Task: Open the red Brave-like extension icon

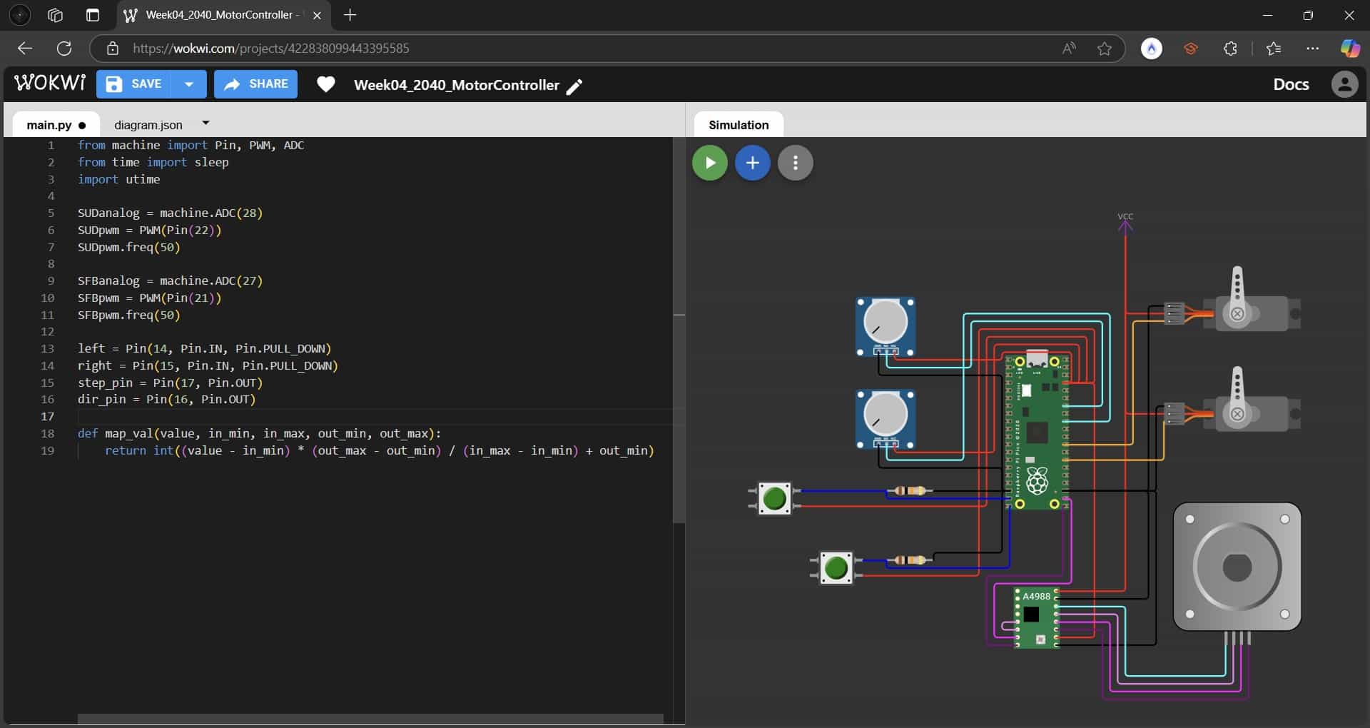Action: click(1190, 49)
